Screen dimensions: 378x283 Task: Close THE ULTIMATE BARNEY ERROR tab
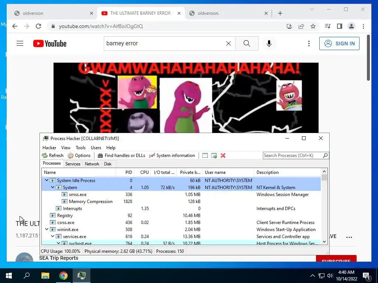click(179, 13)
